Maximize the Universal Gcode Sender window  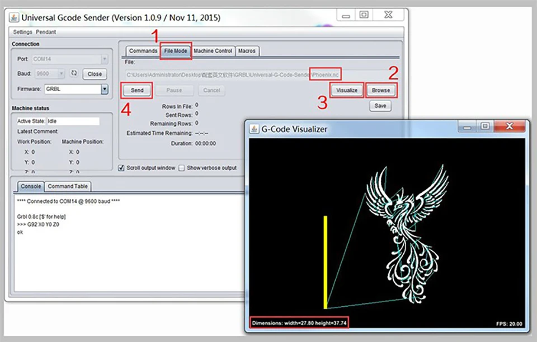[x=364, y=15]
